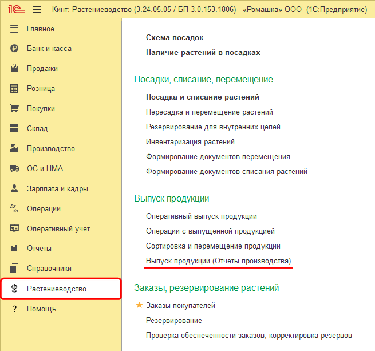Click the Справочники books icon
Screen dimensions: 375x351
tap(14, 268)
